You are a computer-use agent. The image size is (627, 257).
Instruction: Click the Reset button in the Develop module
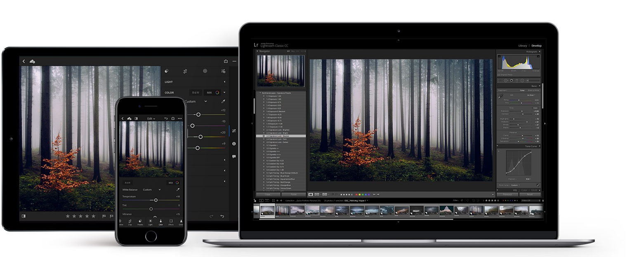coord(530,194)
